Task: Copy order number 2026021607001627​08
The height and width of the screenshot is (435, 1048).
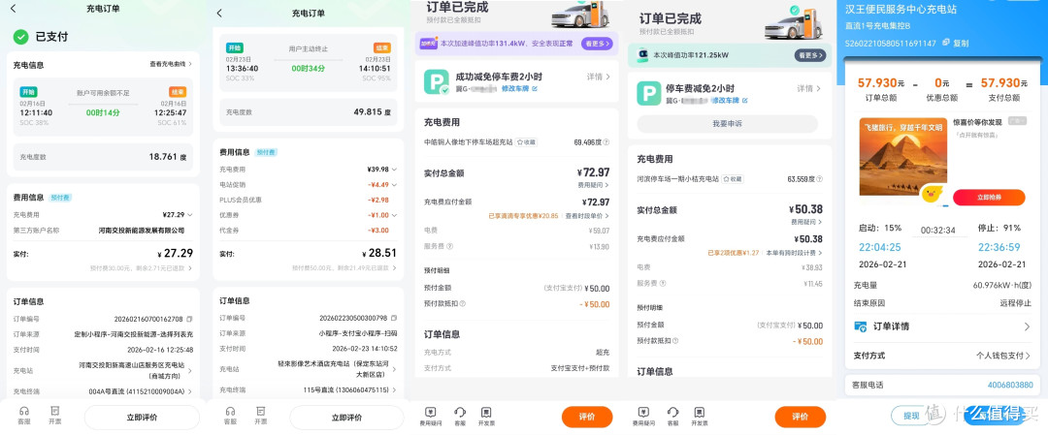Action: pos(189,318)
